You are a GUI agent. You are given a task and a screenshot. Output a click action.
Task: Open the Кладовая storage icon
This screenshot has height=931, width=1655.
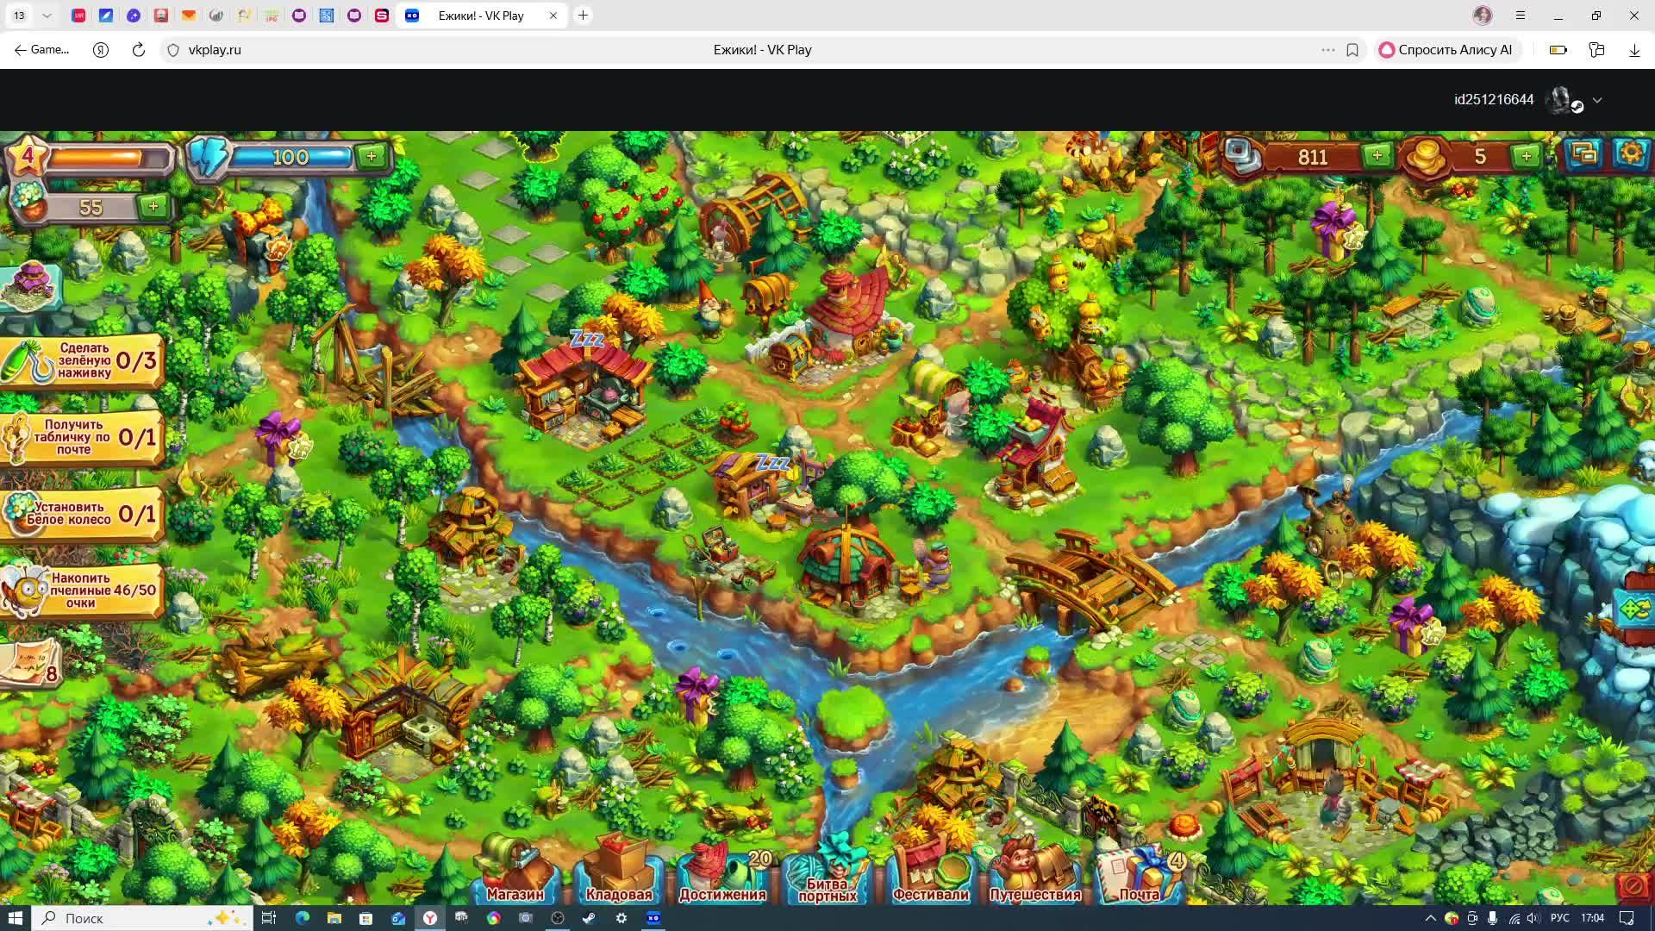click(619, 872)
